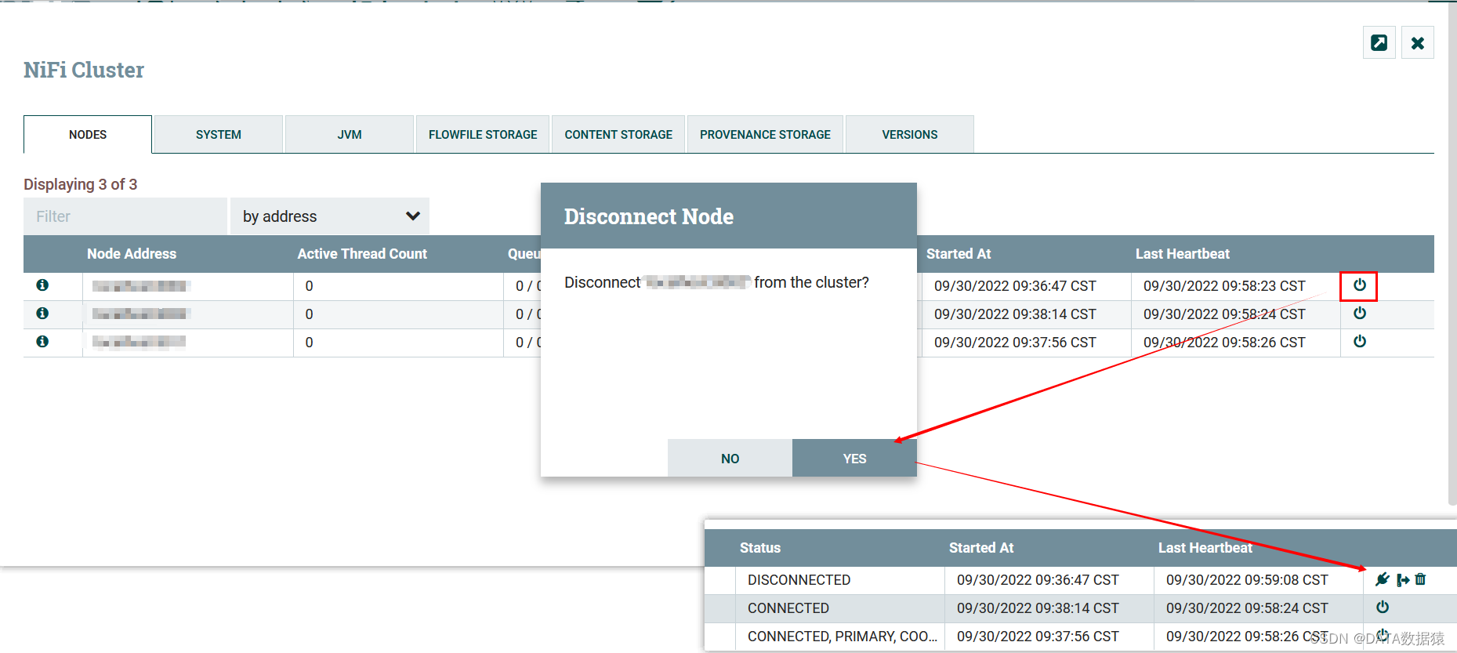The height and width of the screenshot is (653, 1457).
Task: Sort by Last Heartbeat header in main table
Action: point(1183,254)
